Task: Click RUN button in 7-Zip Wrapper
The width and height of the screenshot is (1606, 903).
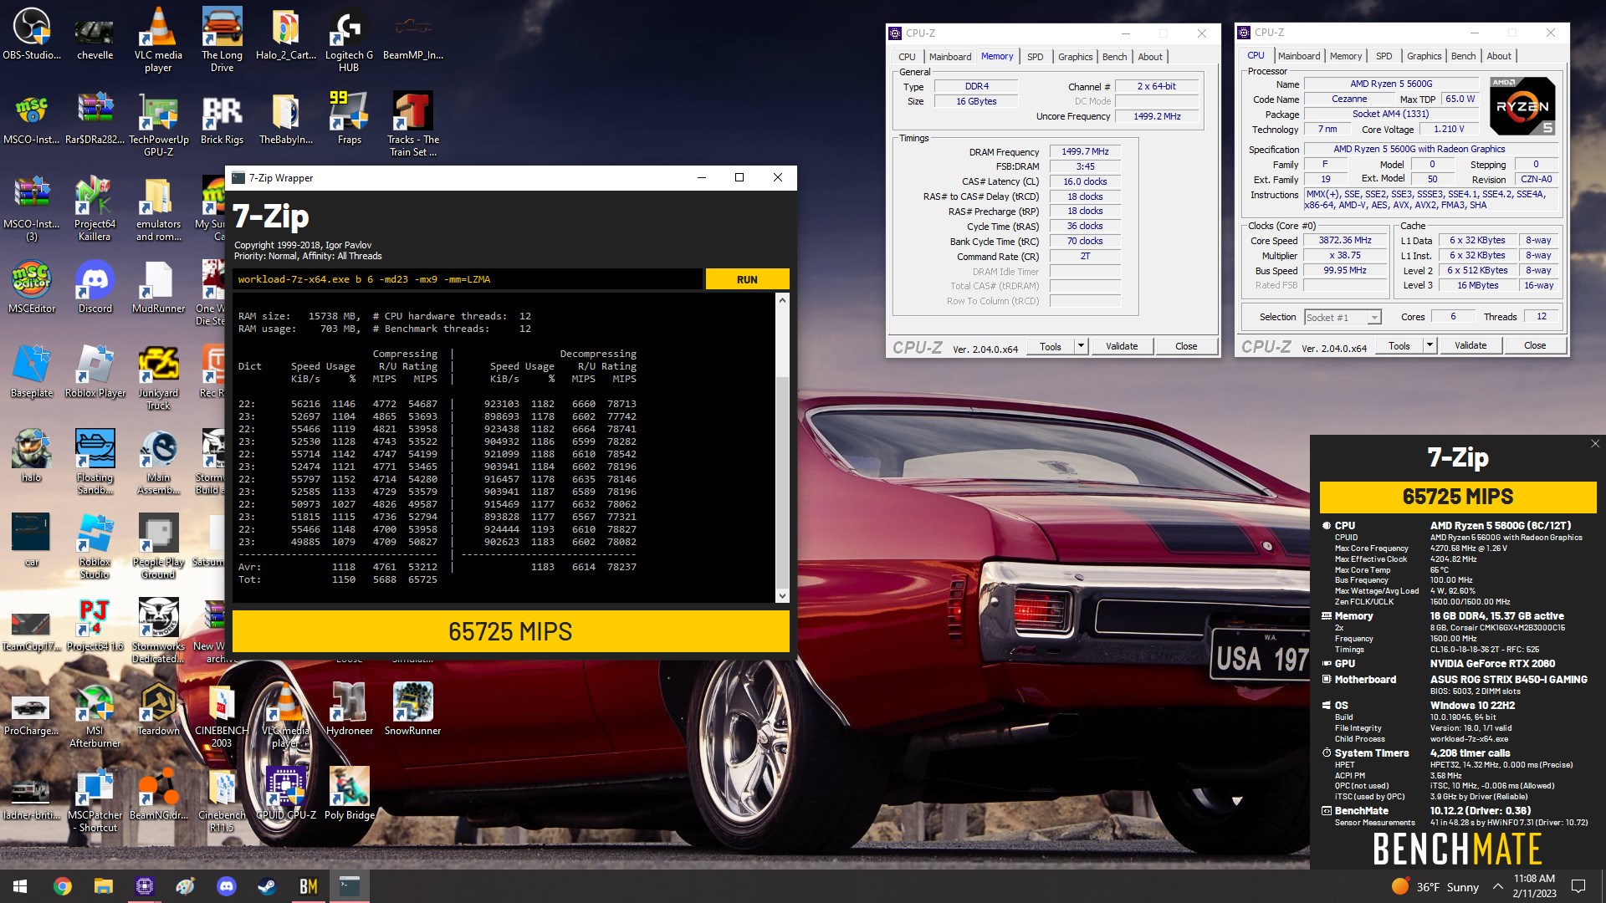Action: tap(747, 279)
